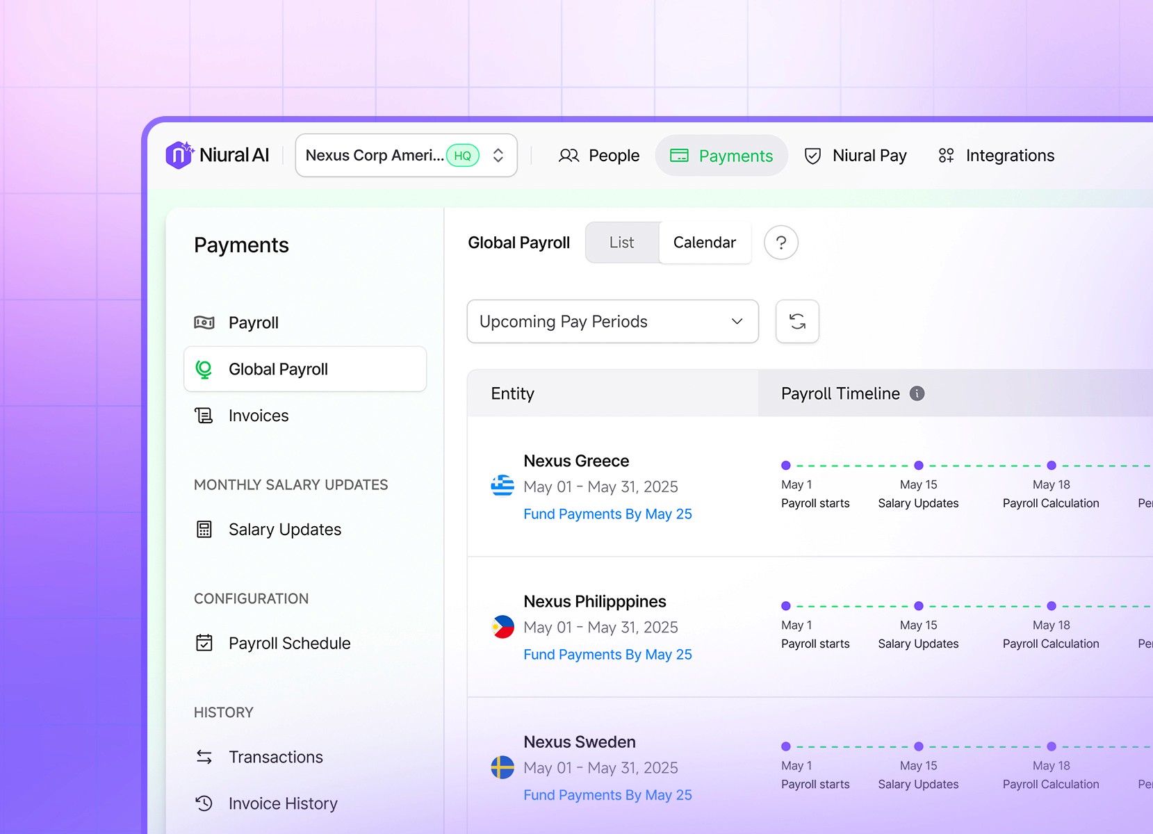Click the Niural AI logo
Viewport: 1153px width, 834px height.
click(217, 155)
